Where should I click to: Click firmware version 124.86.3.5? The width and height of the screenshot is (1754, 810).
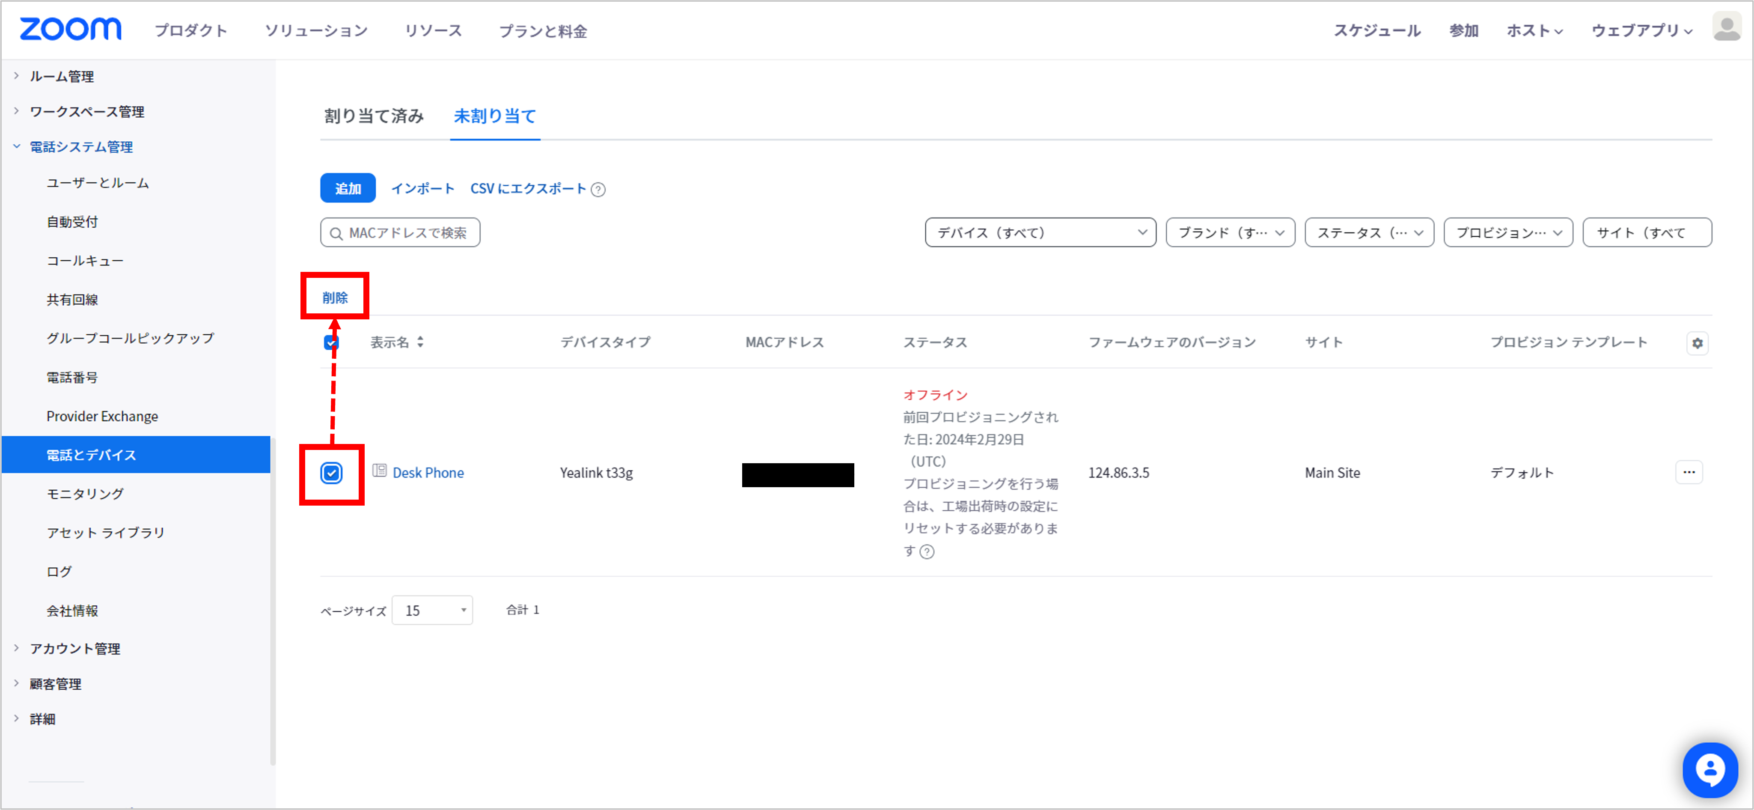[x=1119, y=473]
